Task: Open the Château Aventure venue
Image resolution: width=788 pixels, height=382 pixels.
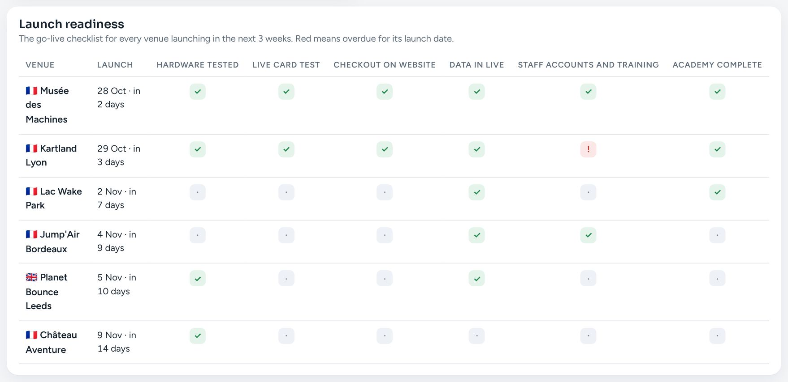Action: click(51, 342)
